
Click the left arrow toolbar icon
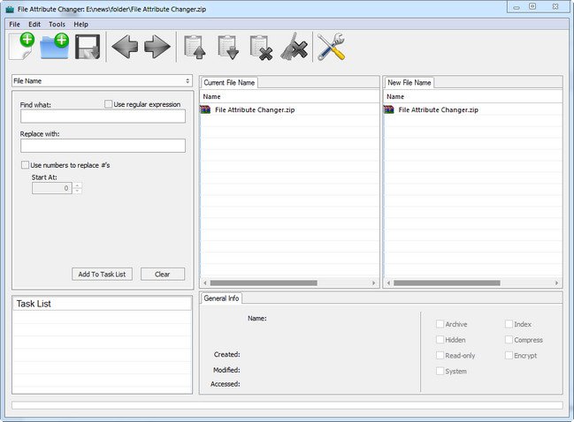[125, 47]
